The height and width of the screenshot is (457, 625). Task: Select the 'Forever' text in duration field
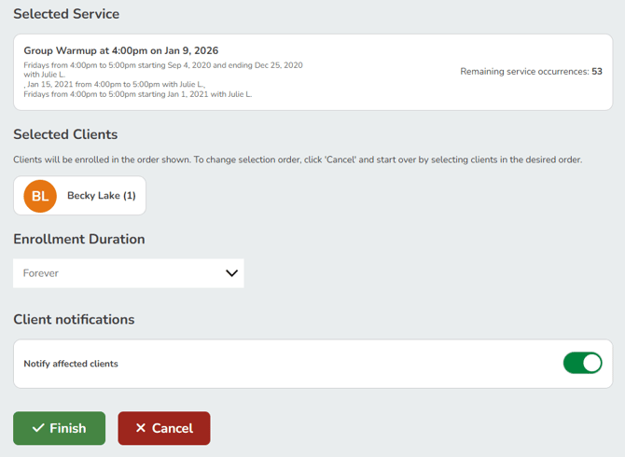point(41,273)
